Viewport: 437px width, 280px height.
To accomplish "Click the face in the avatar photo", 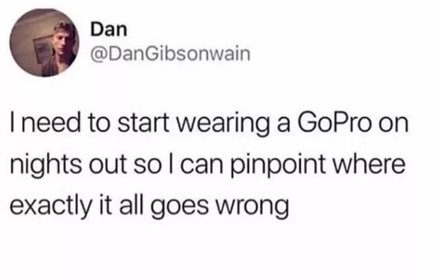I will click(x=64, y=40).
